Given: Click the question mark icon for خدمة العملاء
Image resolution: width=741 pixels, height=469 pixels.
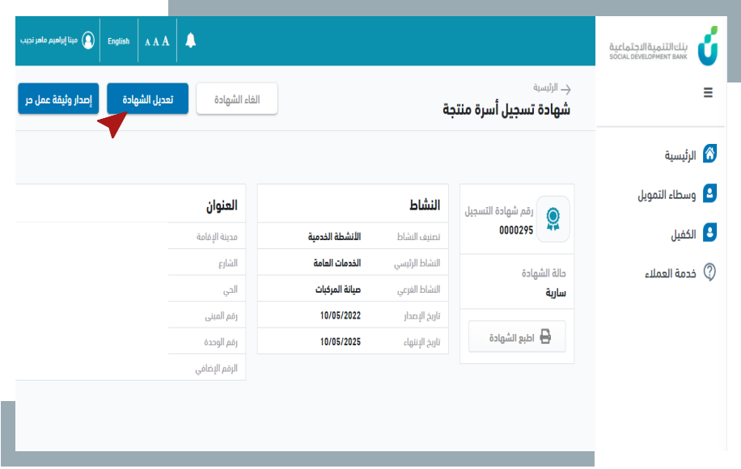Looking at the screenshot, I should click(x=709, y=272).
